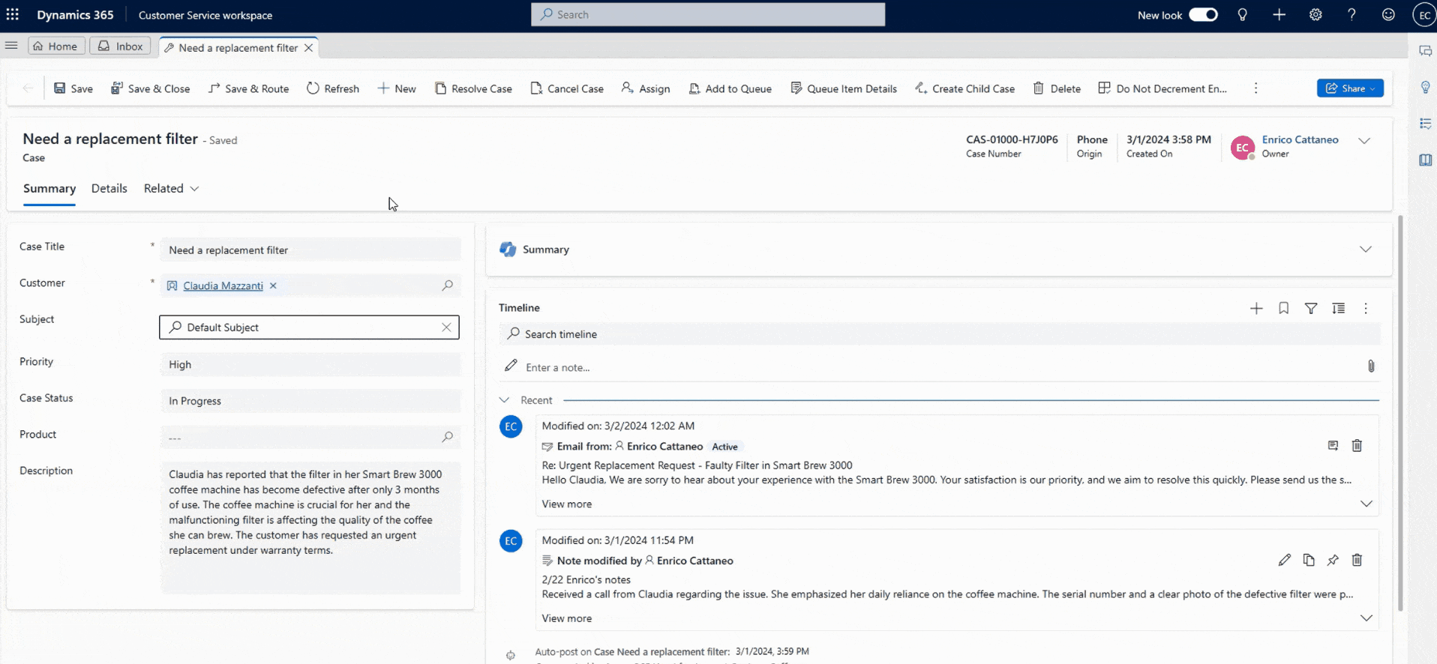Collapse the Recent timeline group
This screenshot has height=664, width=1437.
pos(505,400)
